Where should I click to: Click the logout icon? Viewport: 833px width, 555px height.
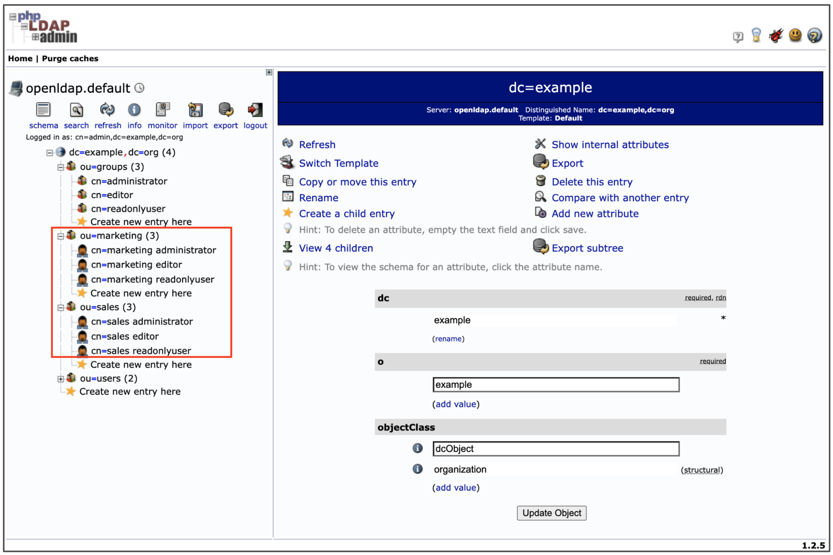pos(255,110)
